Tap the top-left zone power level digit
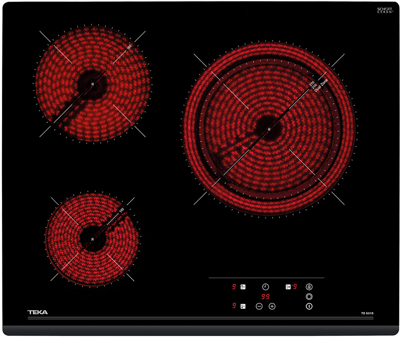This screenshot has height=338, width=401. click(x=234, y=287)
